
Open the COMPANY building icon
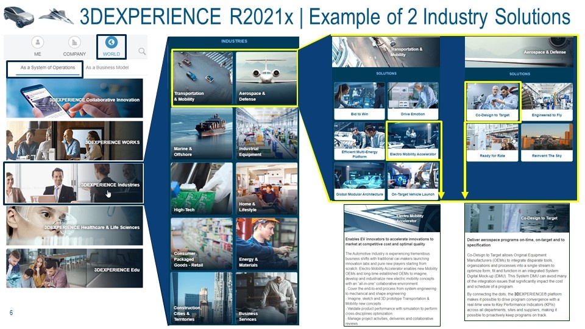point(74,43)
